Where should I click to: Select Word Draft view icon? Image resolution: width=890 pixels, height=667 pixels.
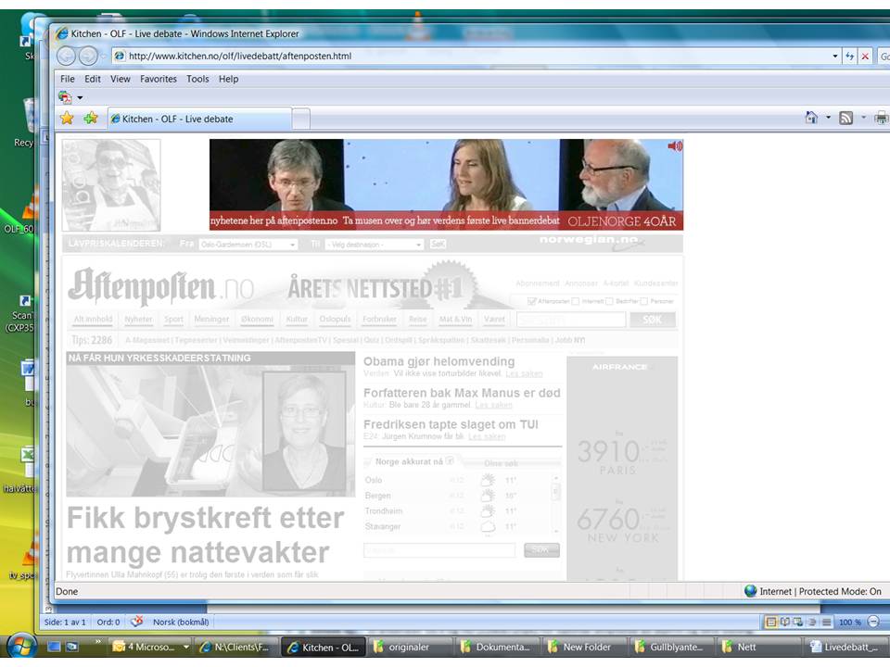(x=826, y=623)
